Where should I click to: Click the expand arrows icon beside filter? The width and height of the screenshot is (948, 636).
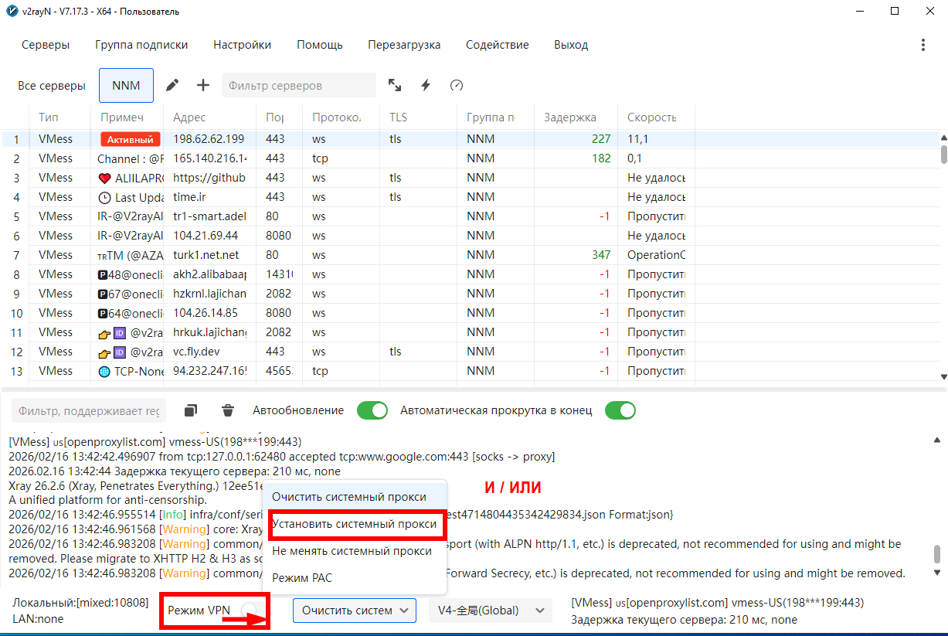pos(395,85)
